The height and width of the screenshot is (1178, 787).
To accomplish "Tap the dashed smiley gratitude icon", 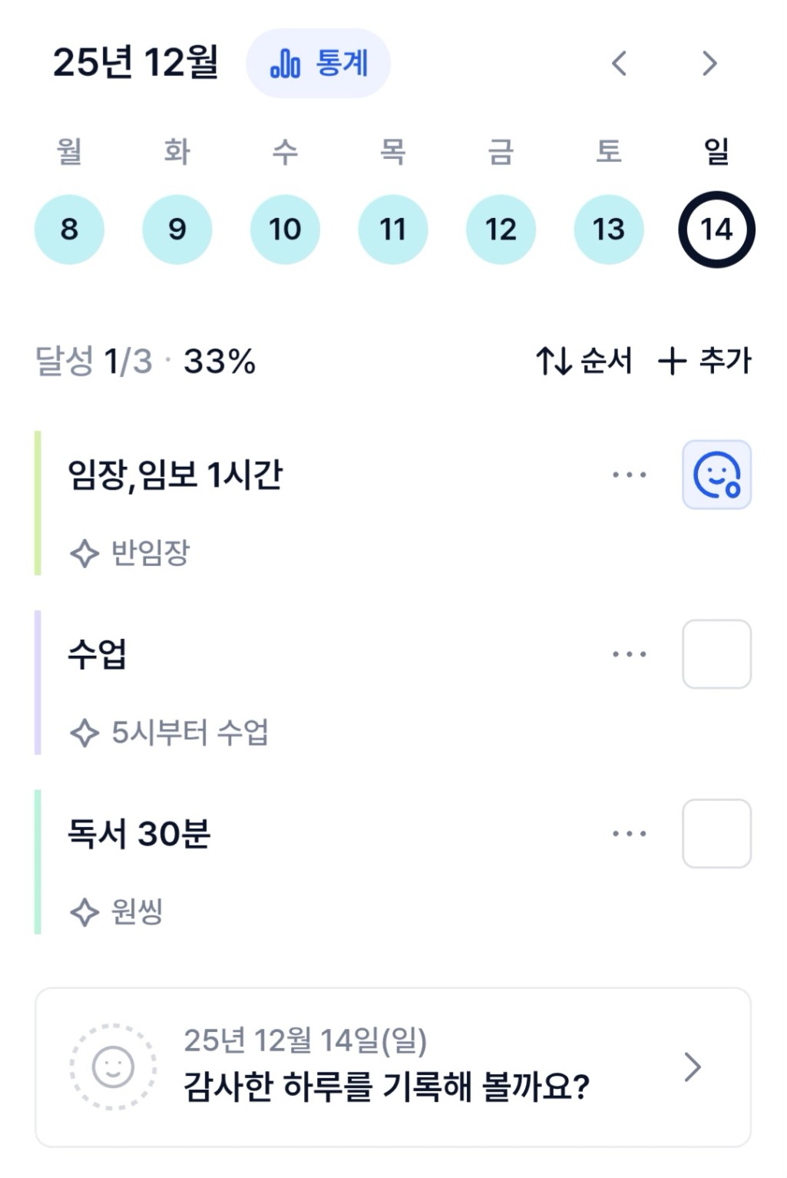I will tap(113, 1067).
